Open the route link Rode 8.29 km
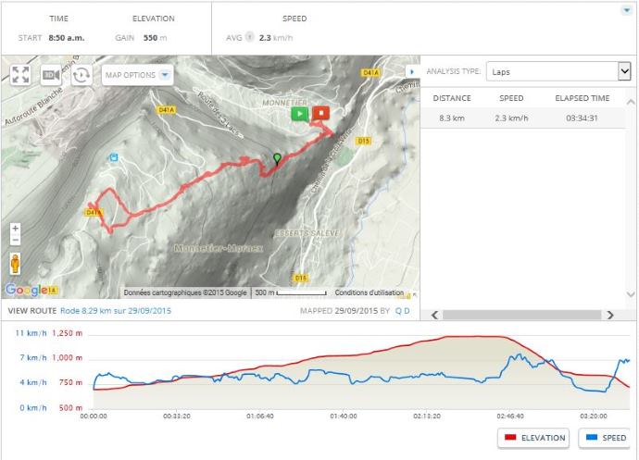The image size is (639, 460). [116, 311]
